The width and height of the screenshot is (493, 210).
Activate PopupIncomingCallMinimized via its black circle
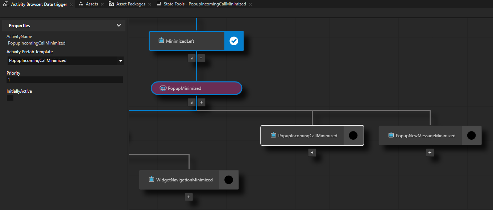353,135
